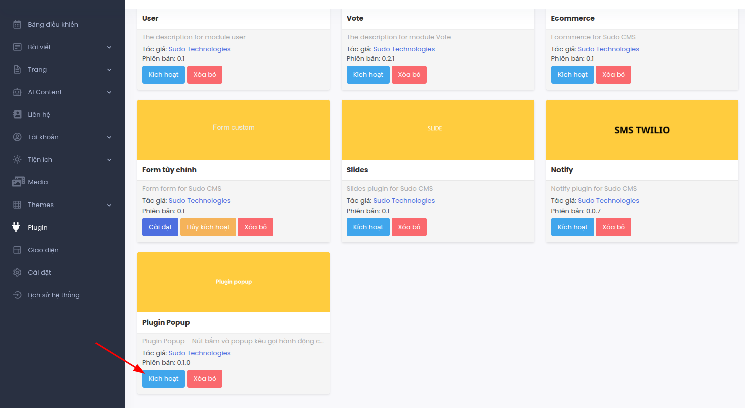Expand the Trang menu chevron
745x408 pixels.
pyautogui.click(x=109, y=70)
